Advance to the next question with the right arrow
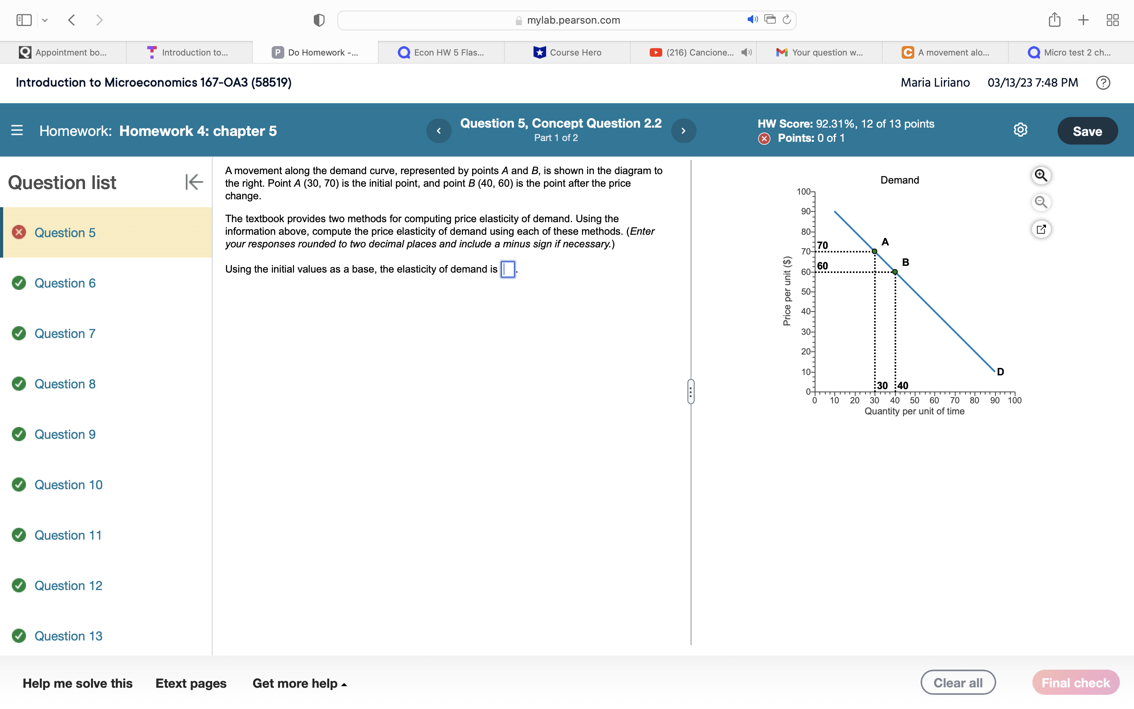This screenshot has width=1134, height=709. coord(684,130)
